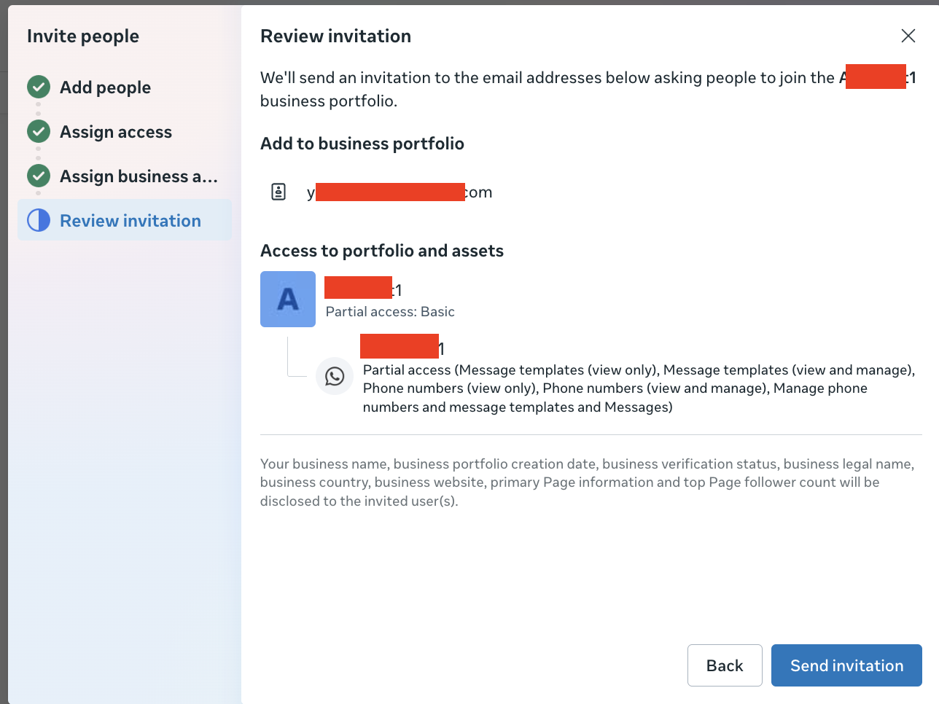Click the Back button
Screen dimensions: 939x704
(x=725, y=665)
